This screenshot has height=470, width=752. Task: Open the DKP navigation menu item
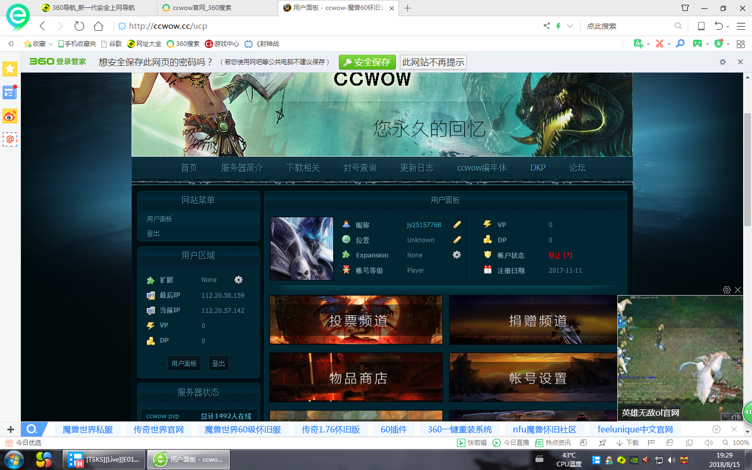[537, 168]
